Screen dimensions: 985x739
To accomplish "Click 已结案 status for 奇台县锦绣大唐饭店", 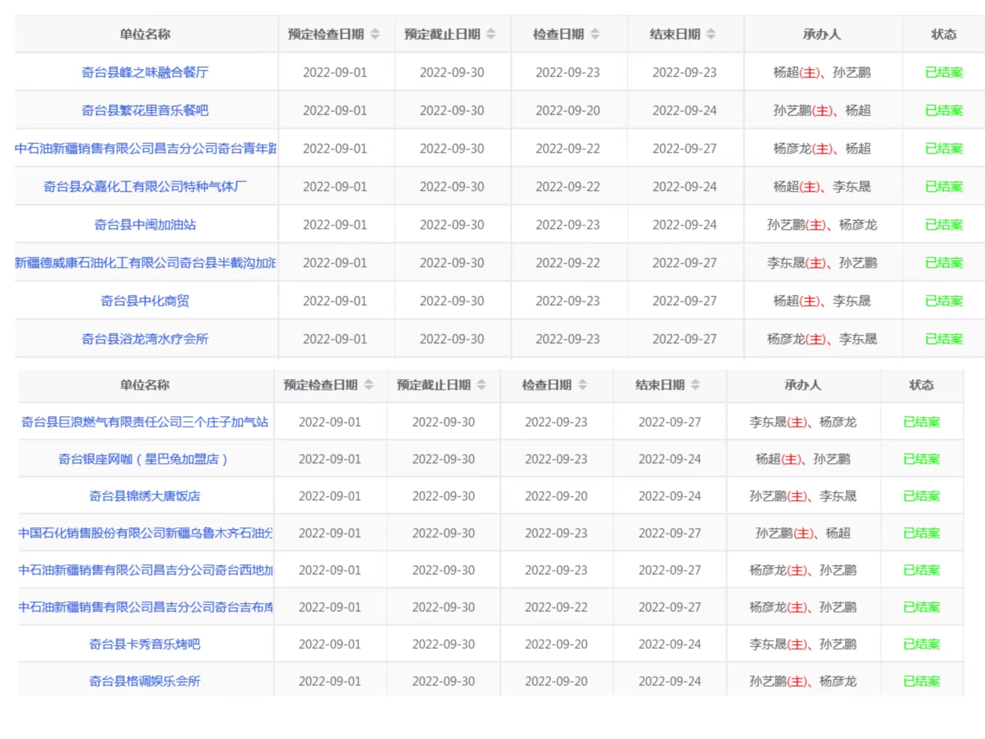I will [921, 496].
